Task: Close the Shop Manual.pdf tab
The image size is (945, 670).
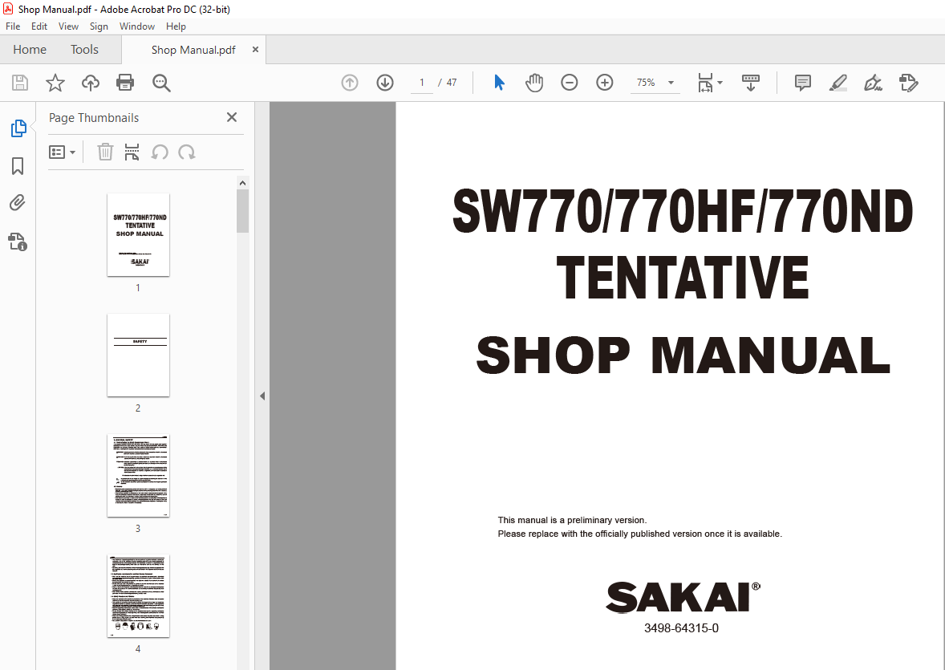Action: click(256, 50)
